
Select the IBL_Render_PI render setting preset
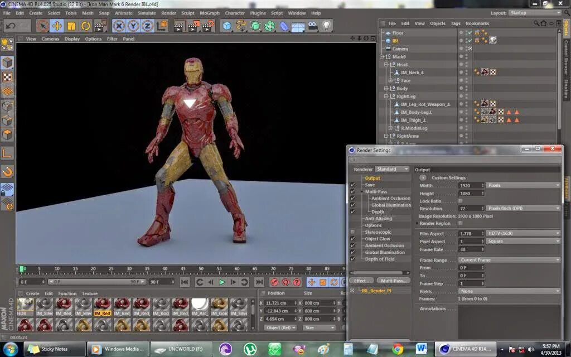pos(376,291)
